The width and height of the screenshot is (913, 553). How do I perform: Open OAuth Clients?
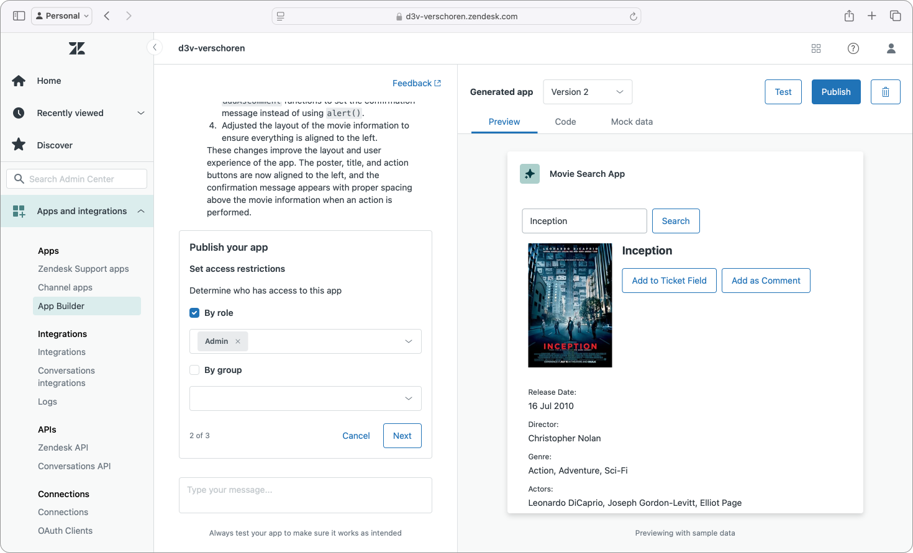pyautogui.click(x=65, y=531)
